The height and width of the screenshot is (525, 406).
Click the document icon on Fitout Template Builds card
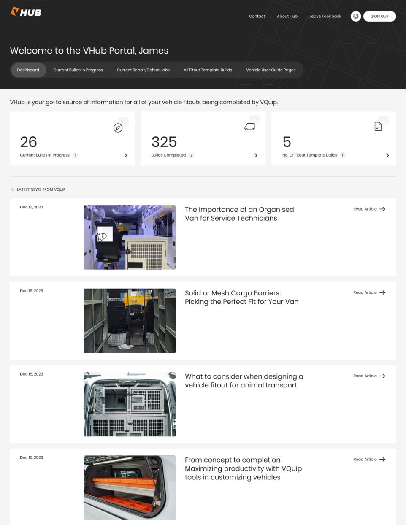click(x=378, y=126)
